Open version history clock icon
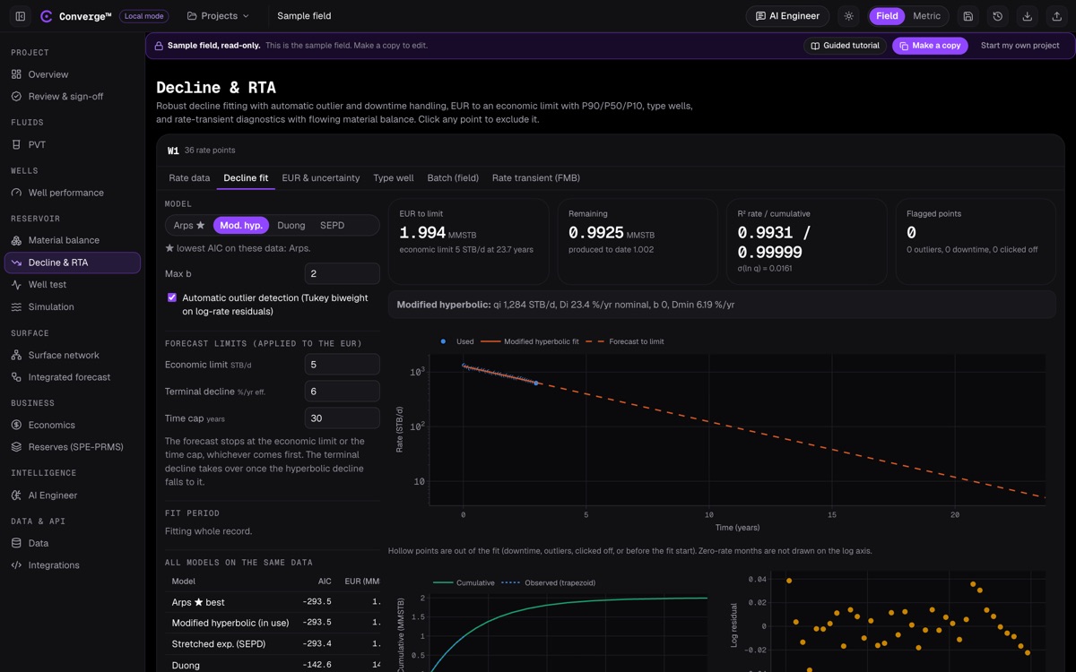 [x=998, y=16]
